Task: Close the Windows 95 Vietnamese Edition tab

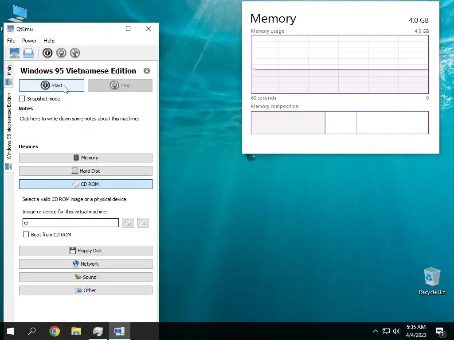Action: (147, 71)
